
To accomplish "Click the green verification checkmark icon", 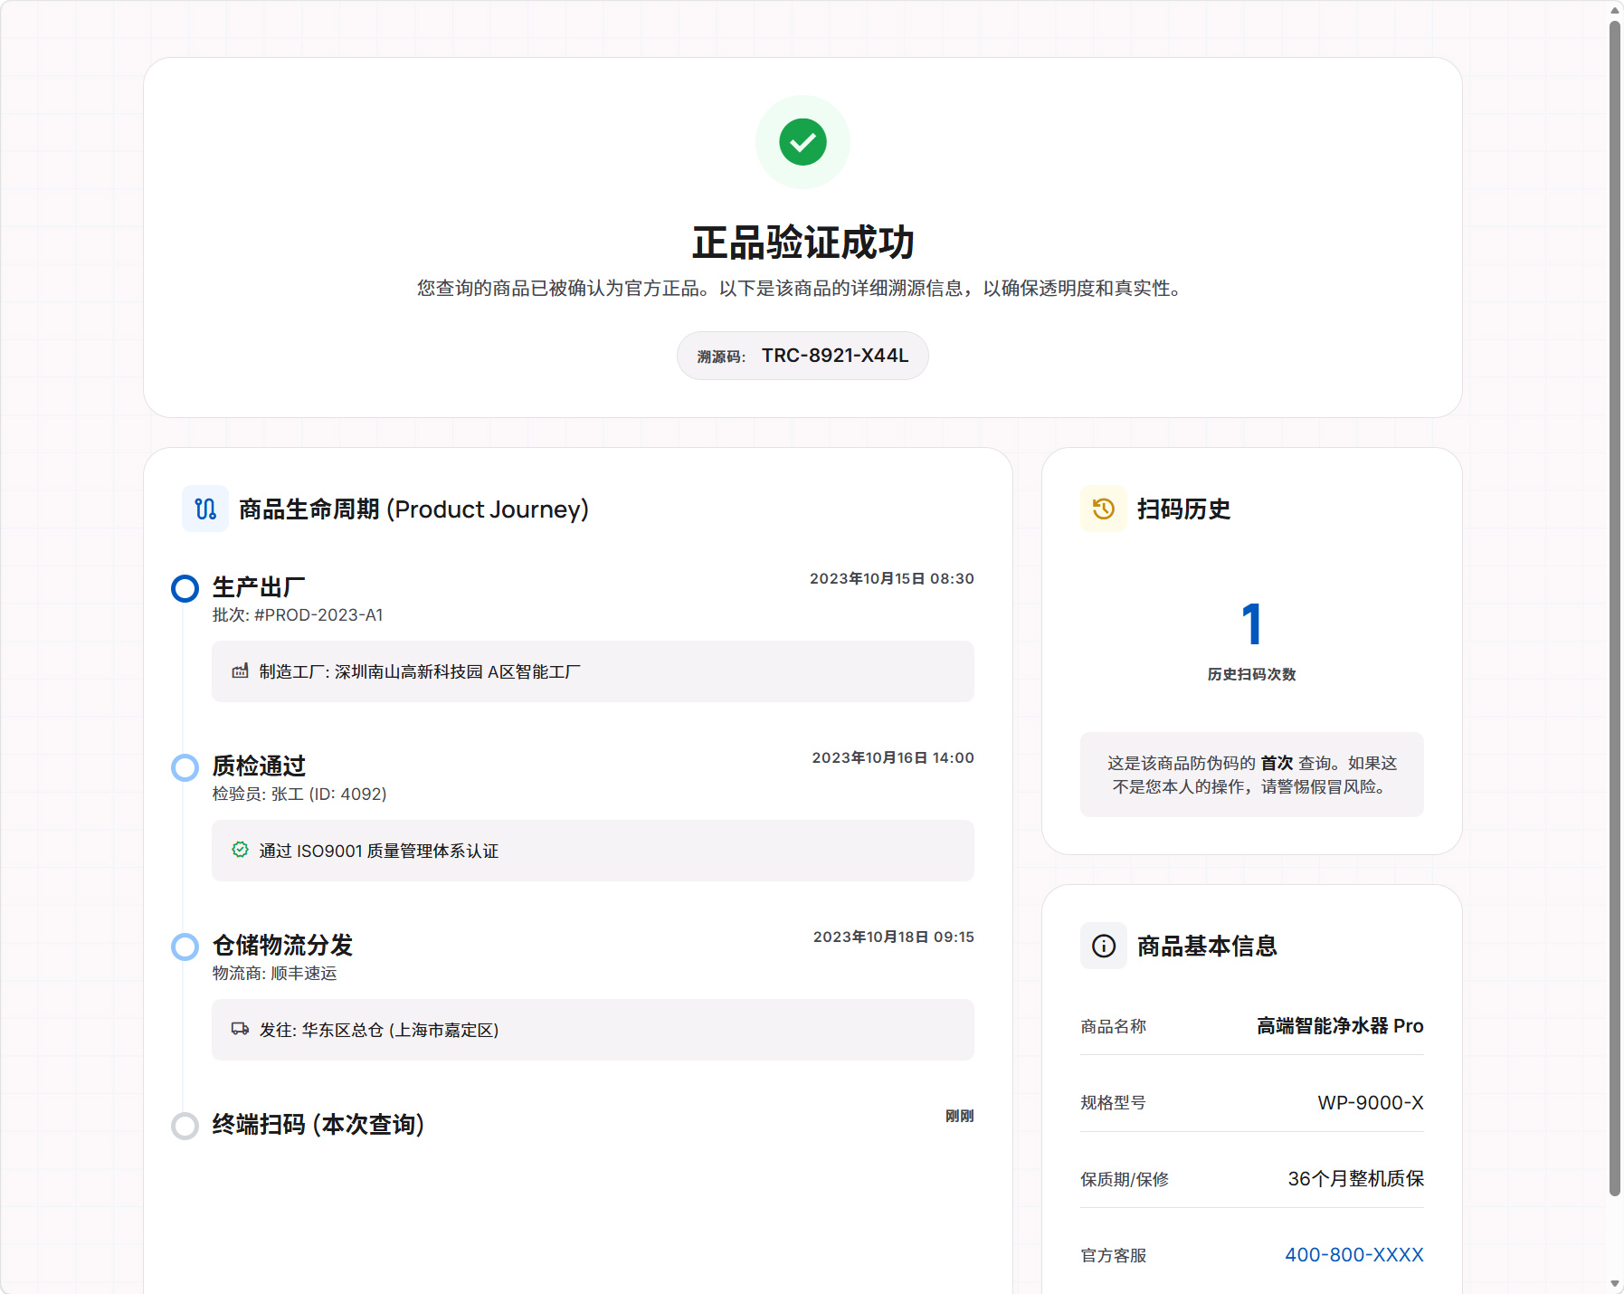I will pos(803,142).
